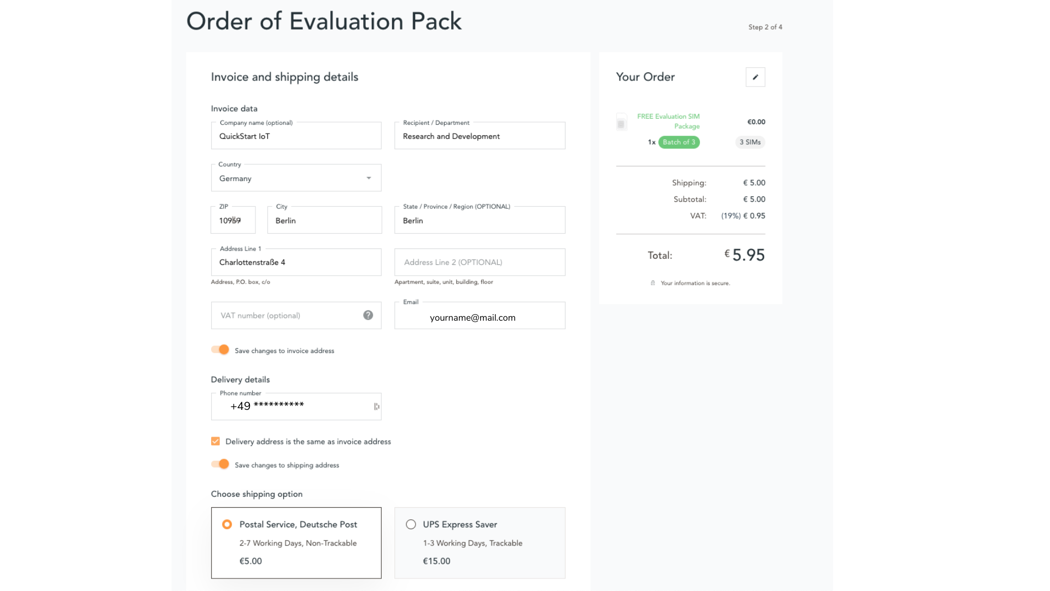Click the Country dropdown arrow
Viewport: 1050px width, 591px height.
369,178
